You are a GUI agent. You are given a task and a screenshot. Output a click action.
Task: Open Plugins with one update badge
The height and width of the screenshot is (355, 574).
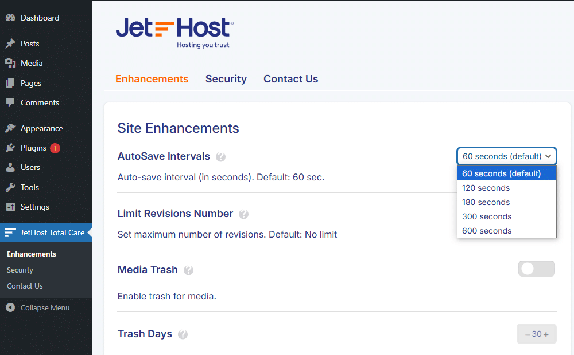[33, 148]
